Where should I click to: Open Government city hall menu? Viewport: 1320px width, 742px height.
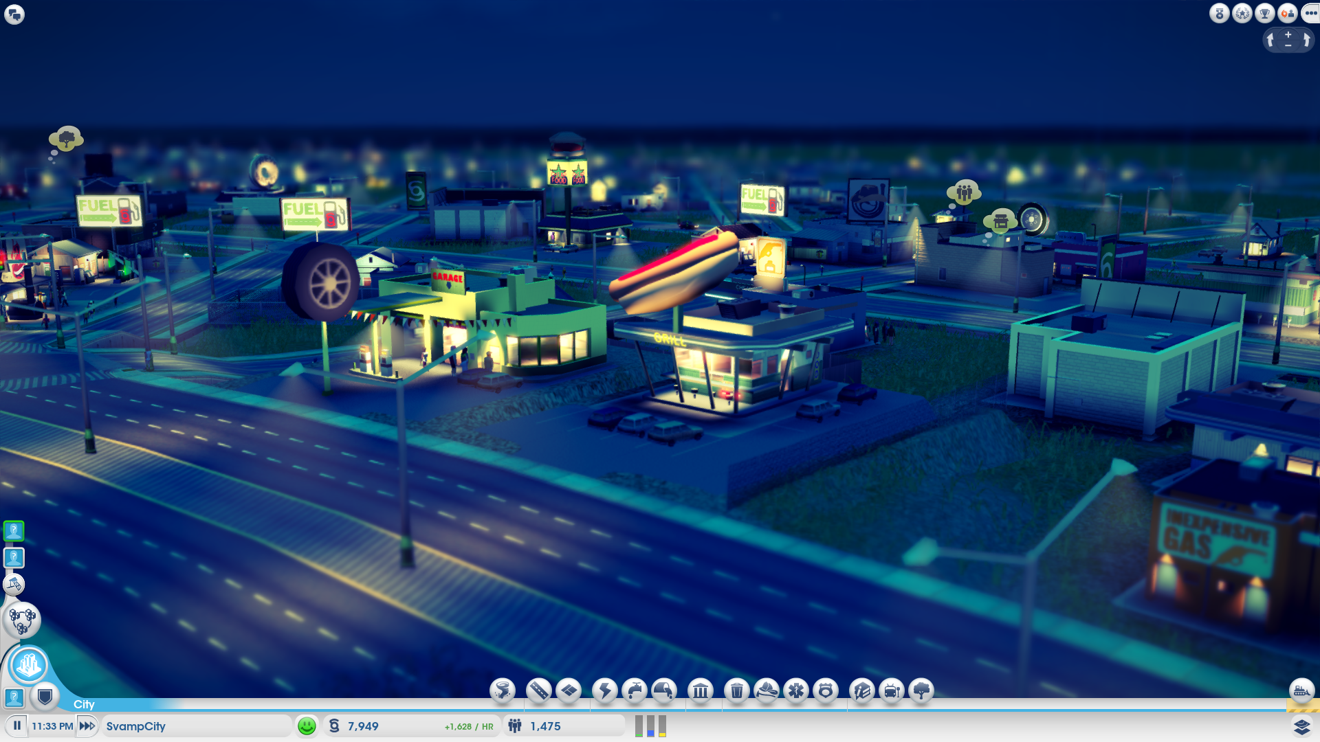[701, 690]
